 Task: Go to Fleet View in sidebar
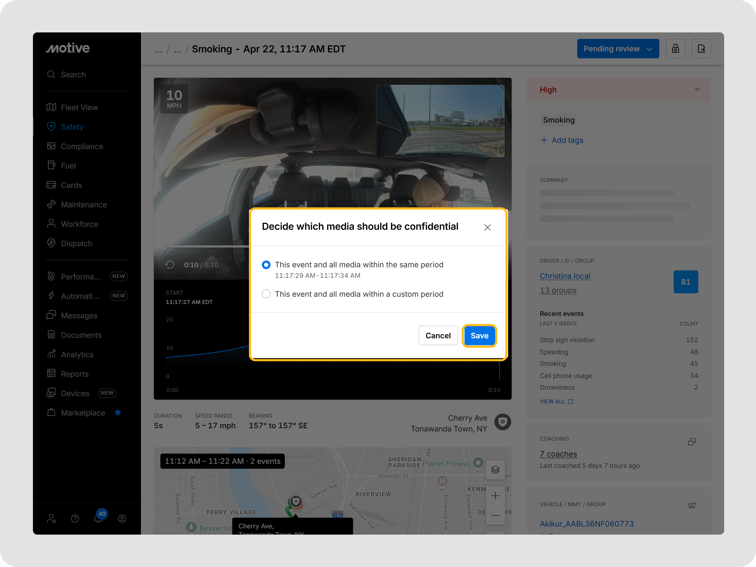click(79, 107)
